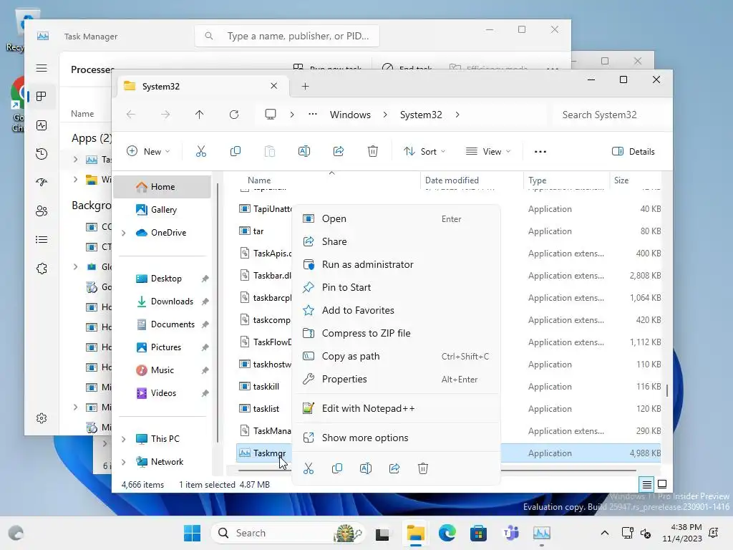Toggle the Details pane button
The image size is (733, 550).
[634, 152]
